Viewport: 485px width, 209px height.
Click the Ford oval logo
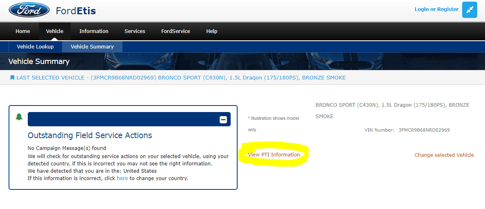[x=29, y=10]
